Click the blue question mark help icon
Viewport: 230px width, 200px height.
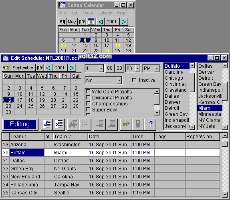[150, 124]
